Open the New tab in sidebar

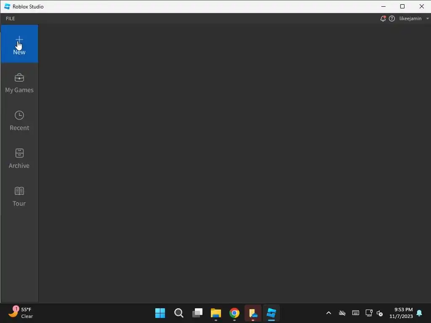[x=19, y=44]
